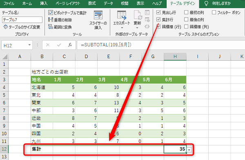Click the 中部 cell
The width and height of the screenshot is (245, 160).
(42, 111)
